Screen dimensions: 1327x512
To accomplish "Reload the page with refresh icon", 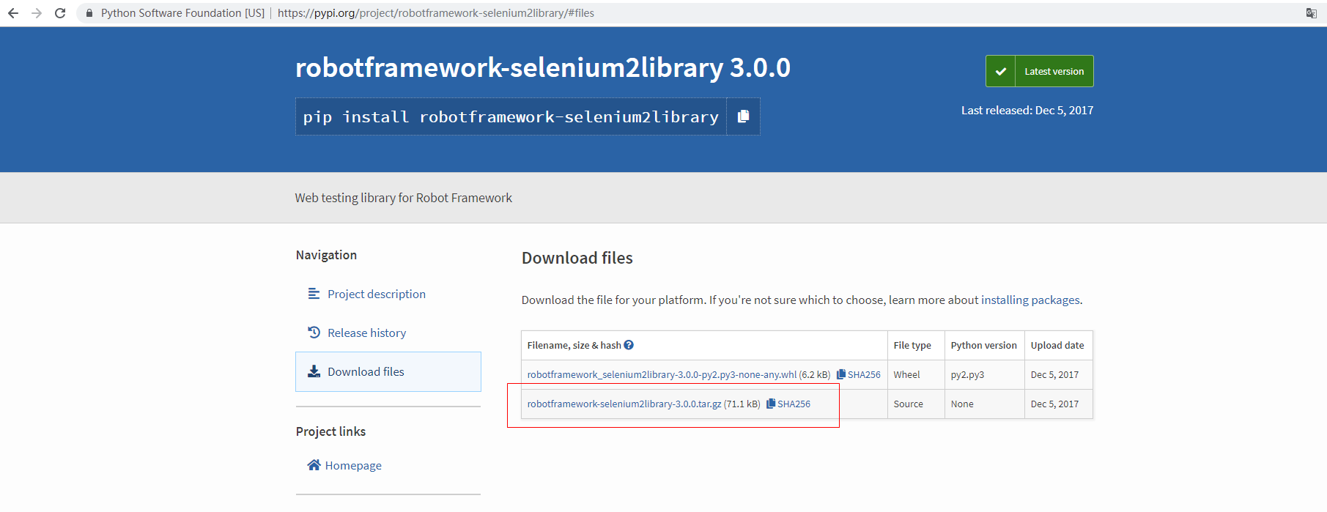I will pos(60,13).
